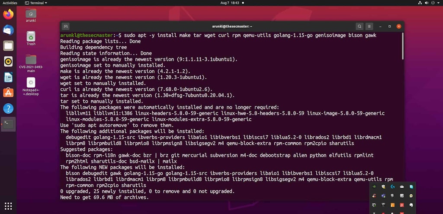The image size is (443, 214).
Task: Select the Notepad++.desktop file icon
Action: (x=31, y=86)
